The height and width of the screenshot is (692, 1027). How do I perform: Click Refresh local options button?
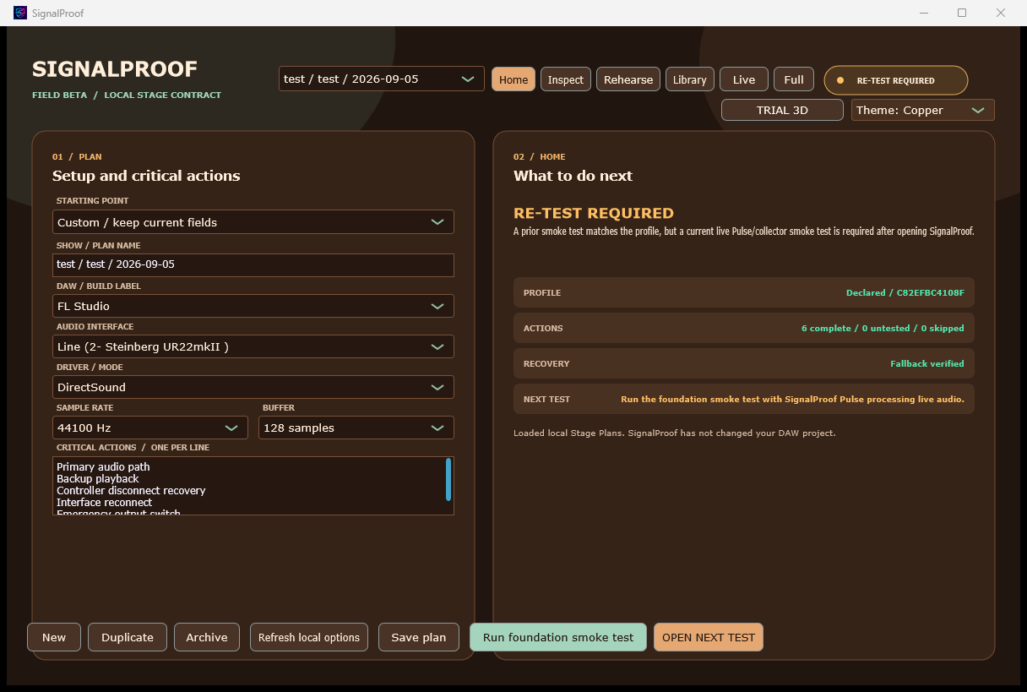[309, 637]
